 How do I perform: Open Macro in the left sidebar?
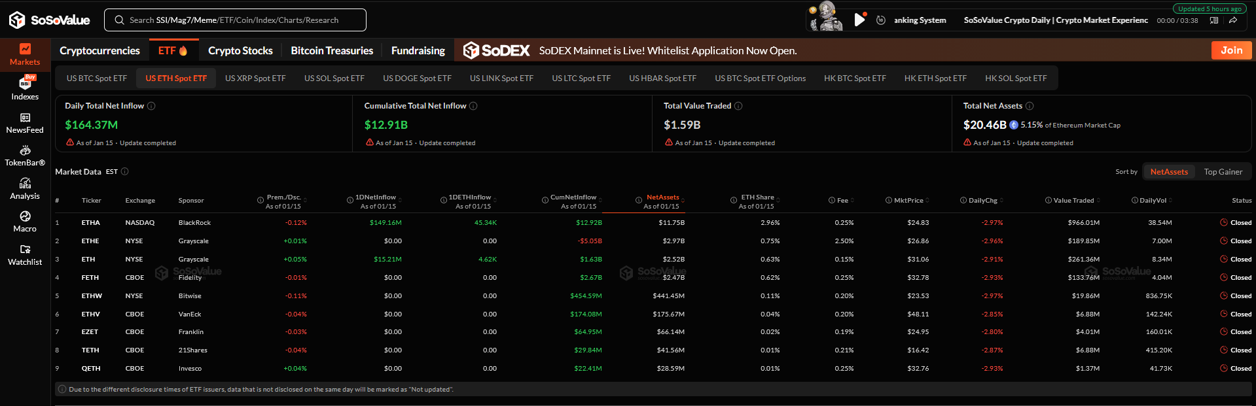tap(25, 222)
